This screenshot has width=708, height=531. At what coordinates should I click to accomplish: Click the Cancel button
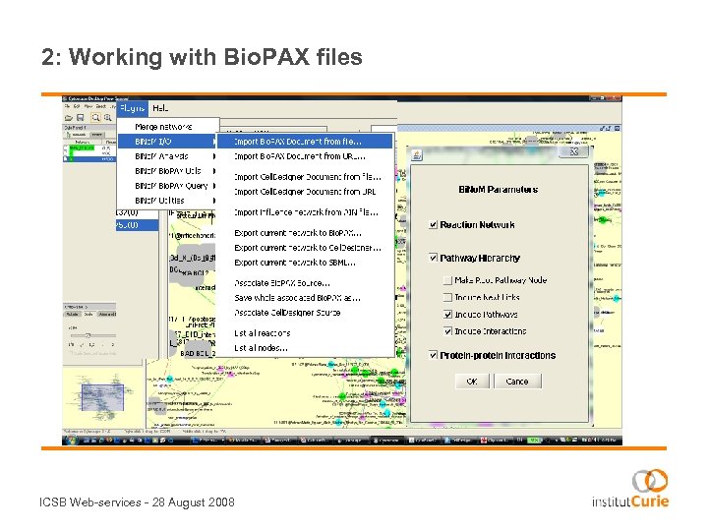coord(517,382)
